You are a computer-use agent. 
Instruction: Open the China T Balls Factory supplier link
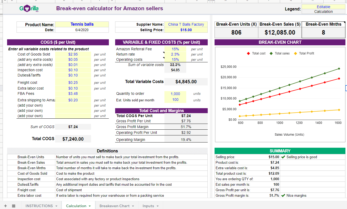tap(186, 24)
